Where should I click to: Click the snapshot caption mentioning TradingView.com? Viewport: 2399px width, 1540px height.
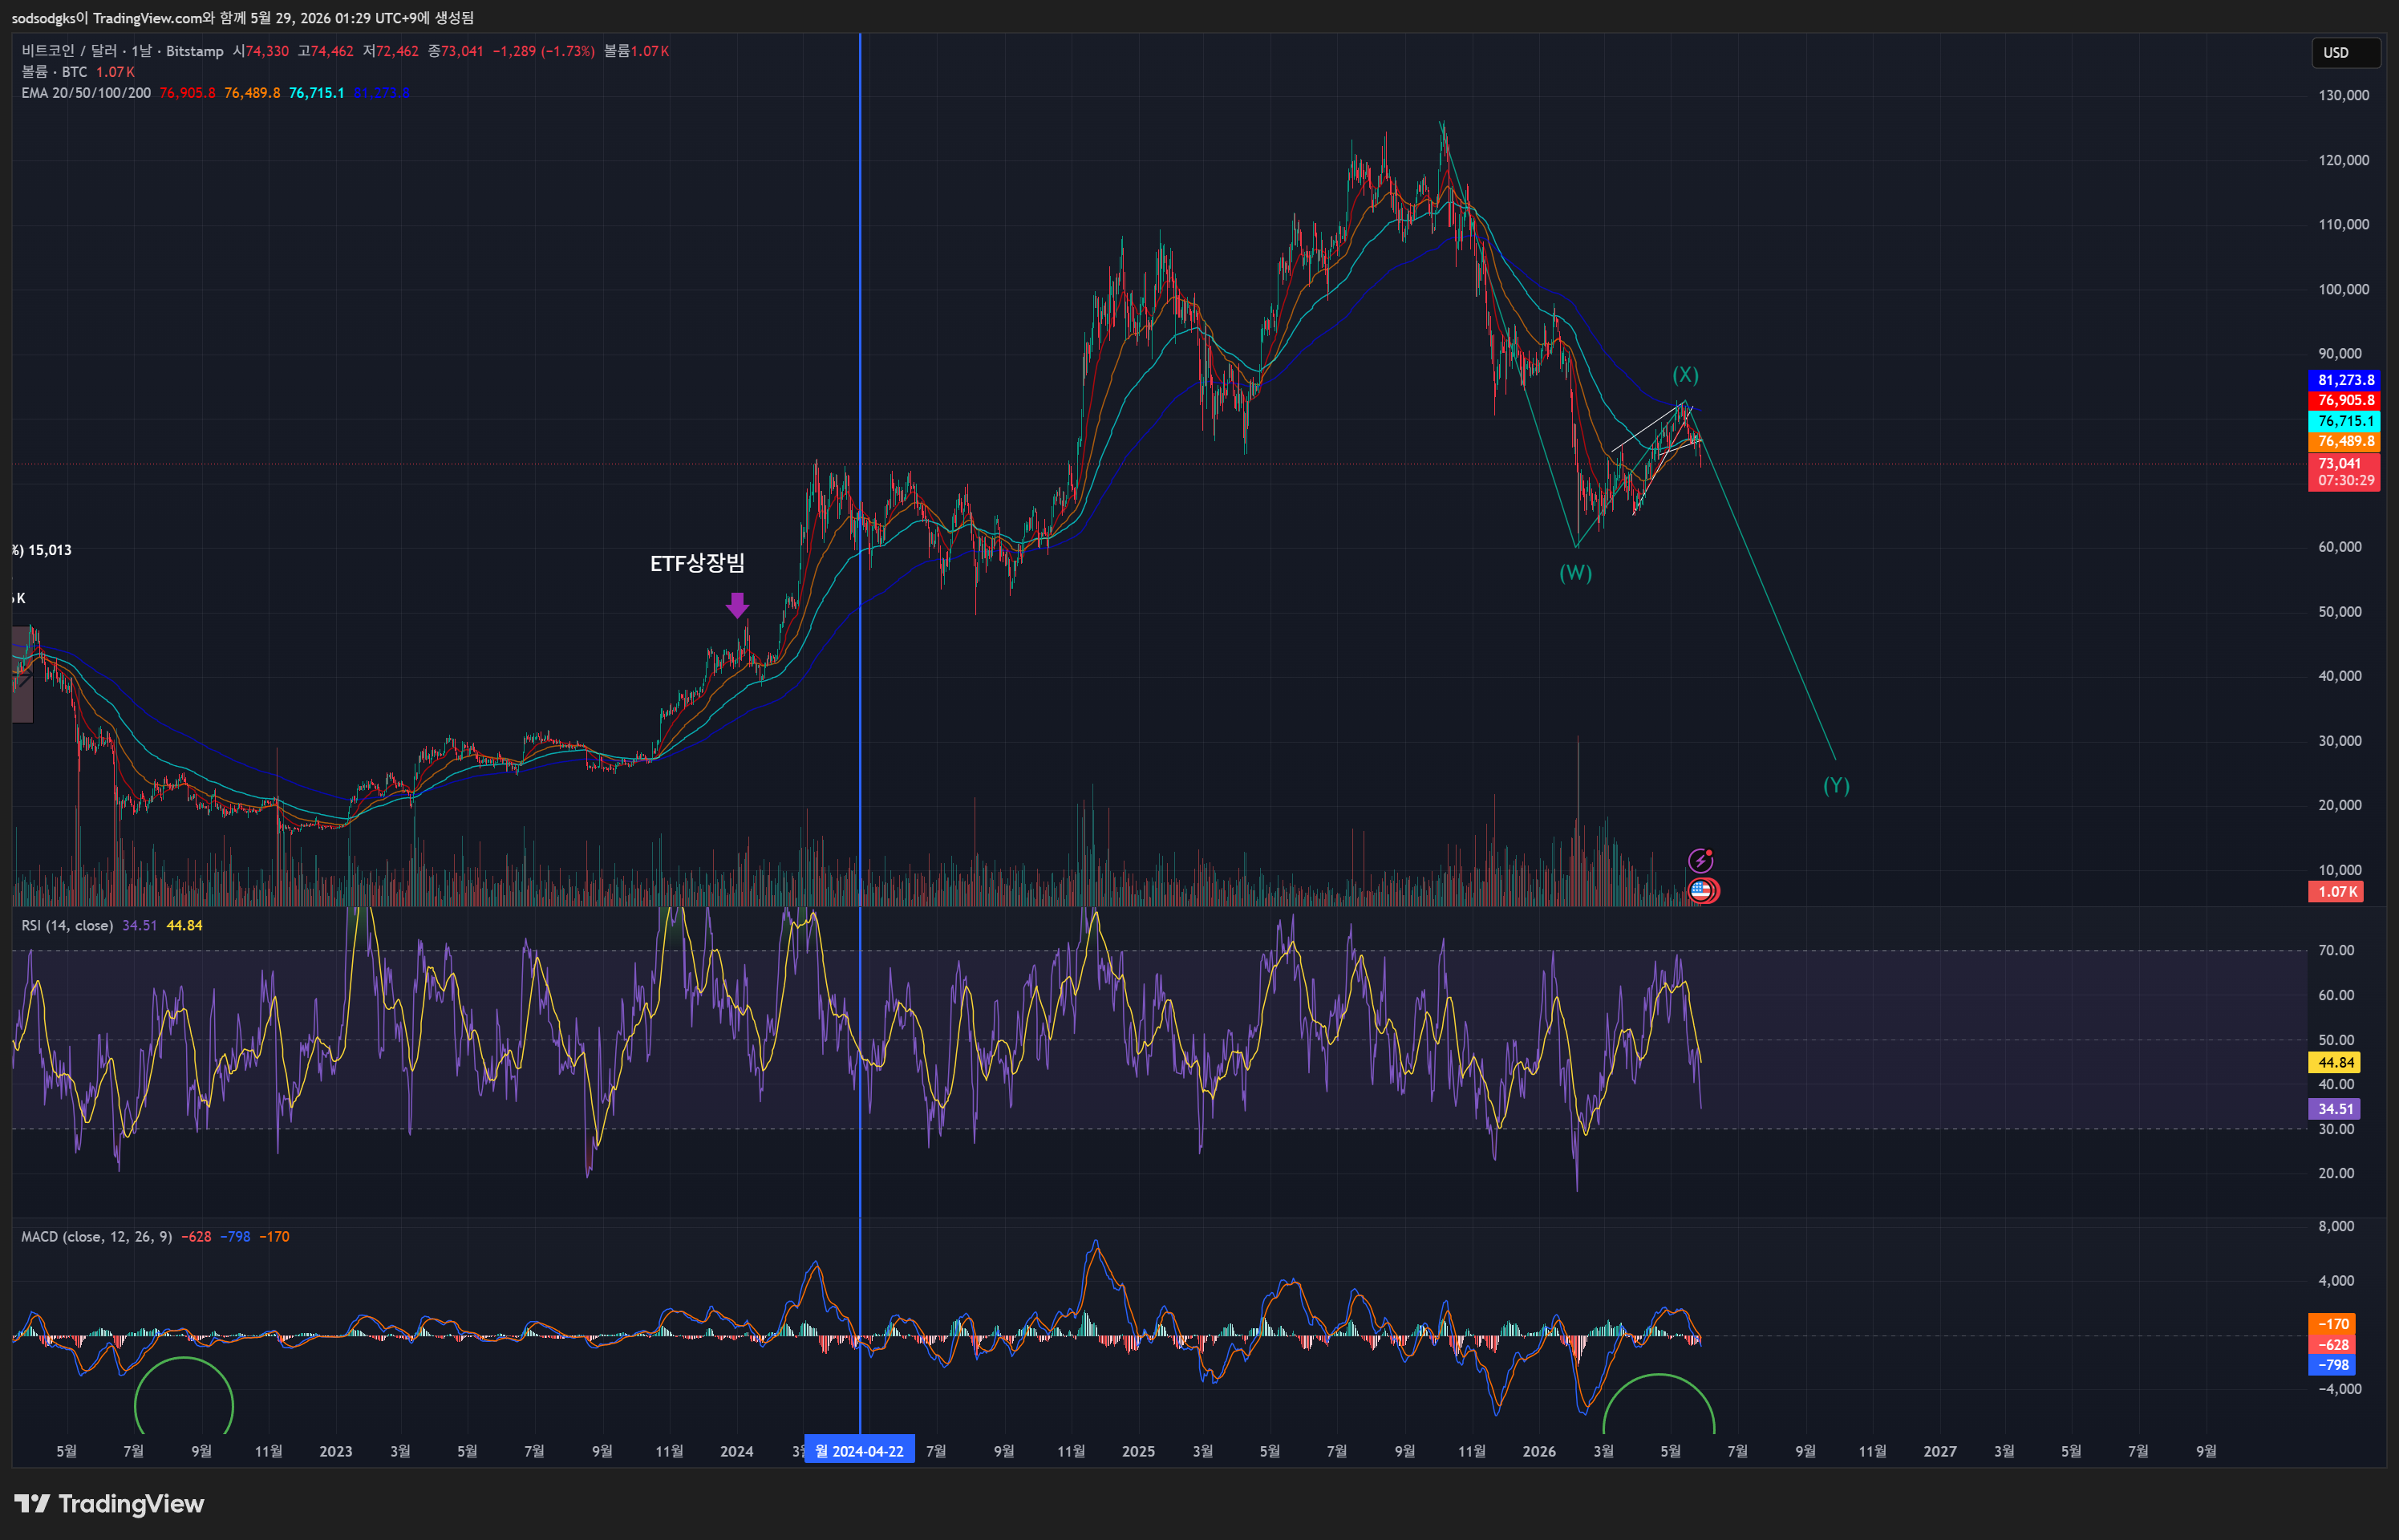[243, 18]
